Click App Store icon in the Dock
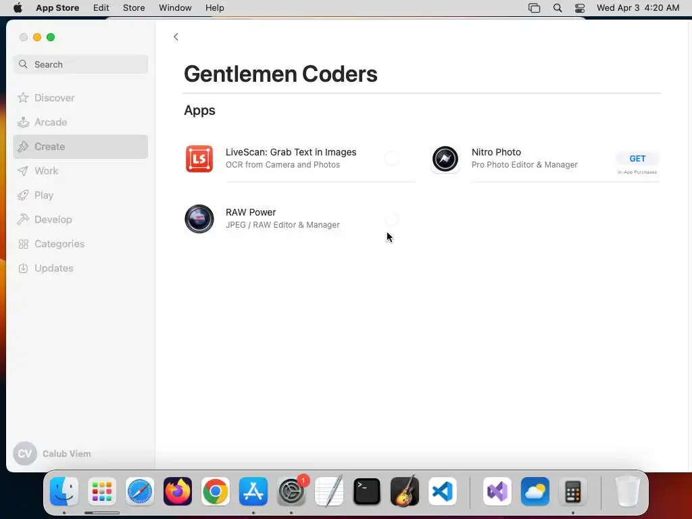 pos(253,491)
